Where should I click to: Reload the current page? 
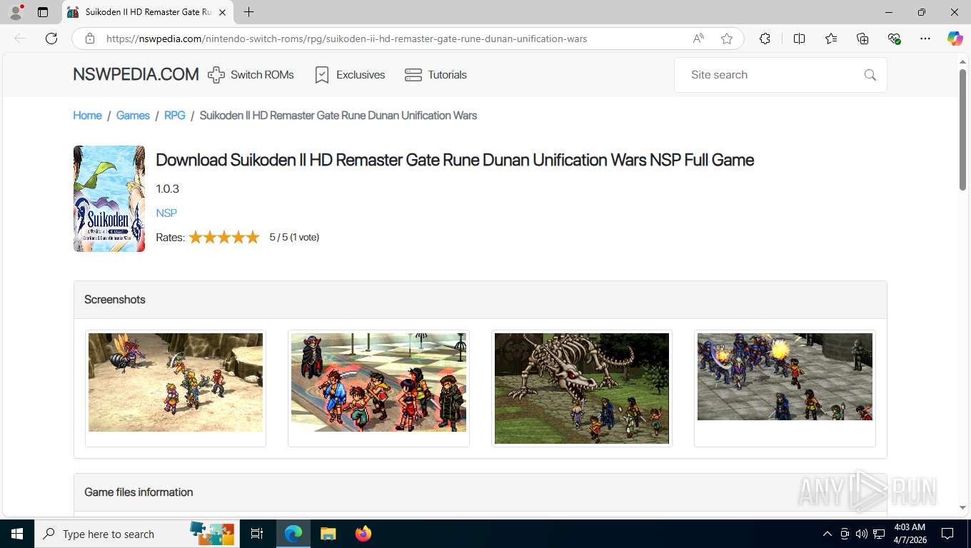(51, 39)
